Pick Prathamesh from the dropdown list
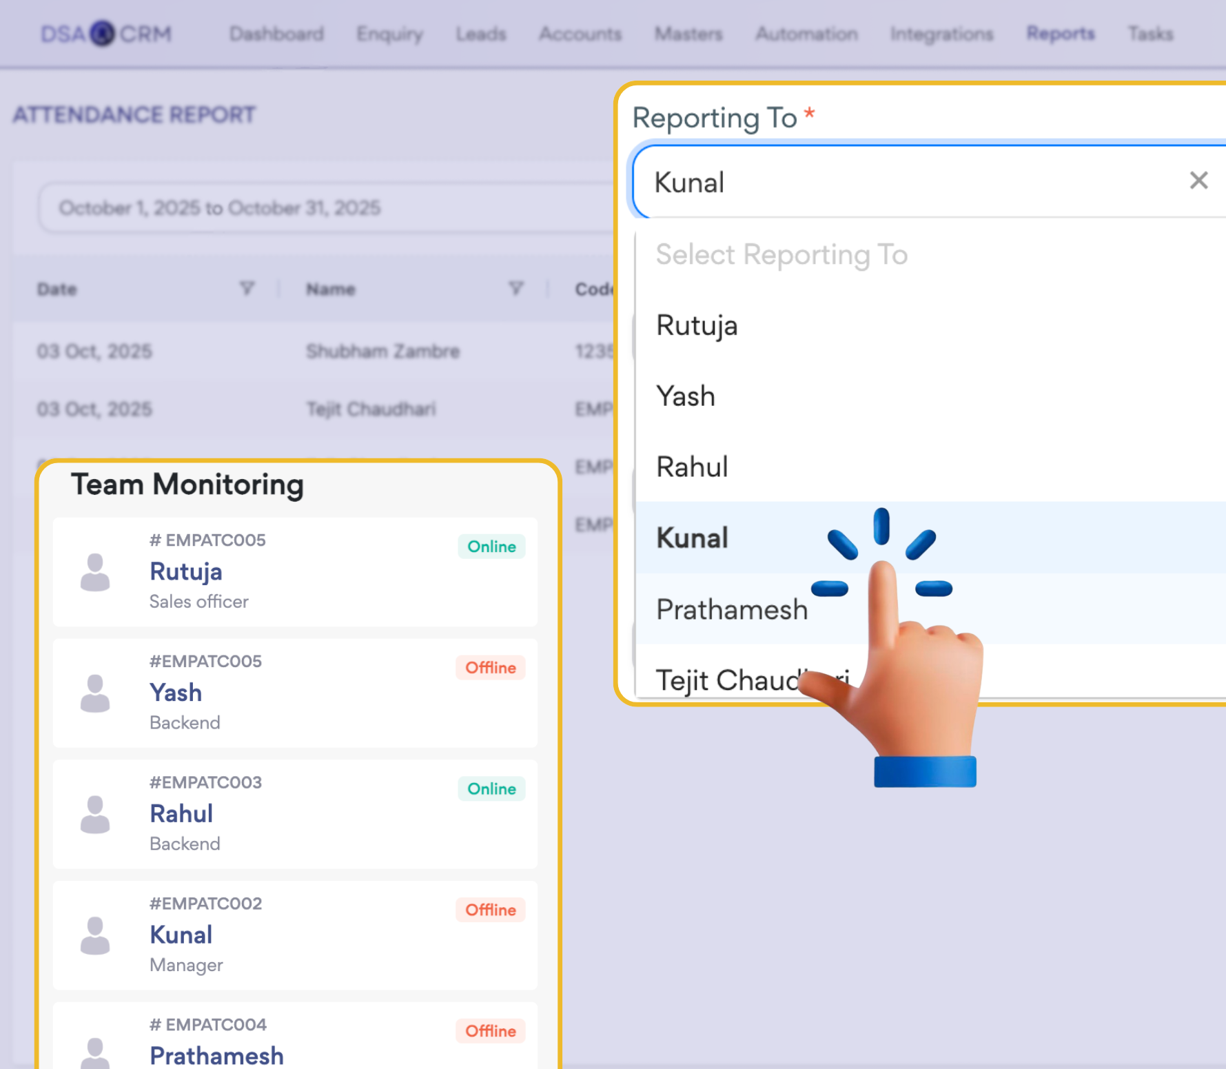 731,609
